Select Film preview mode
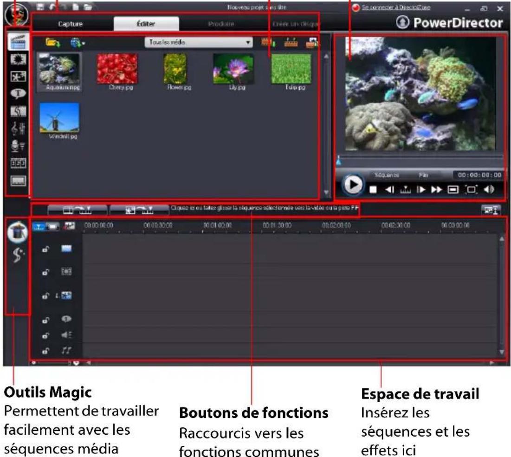This screenshot has width=511, height=457. [x=423, y=175]
